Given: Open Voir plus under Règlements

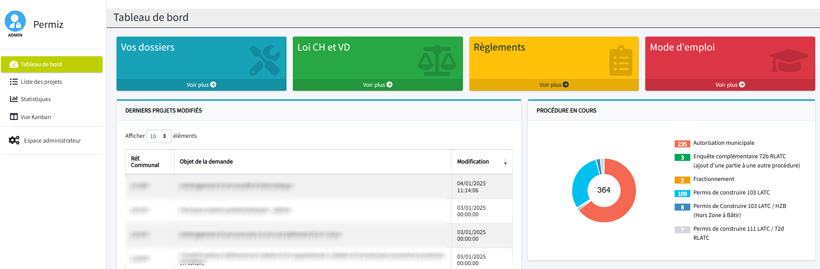Looking at the screenshot, I should (x=554, y=85).
